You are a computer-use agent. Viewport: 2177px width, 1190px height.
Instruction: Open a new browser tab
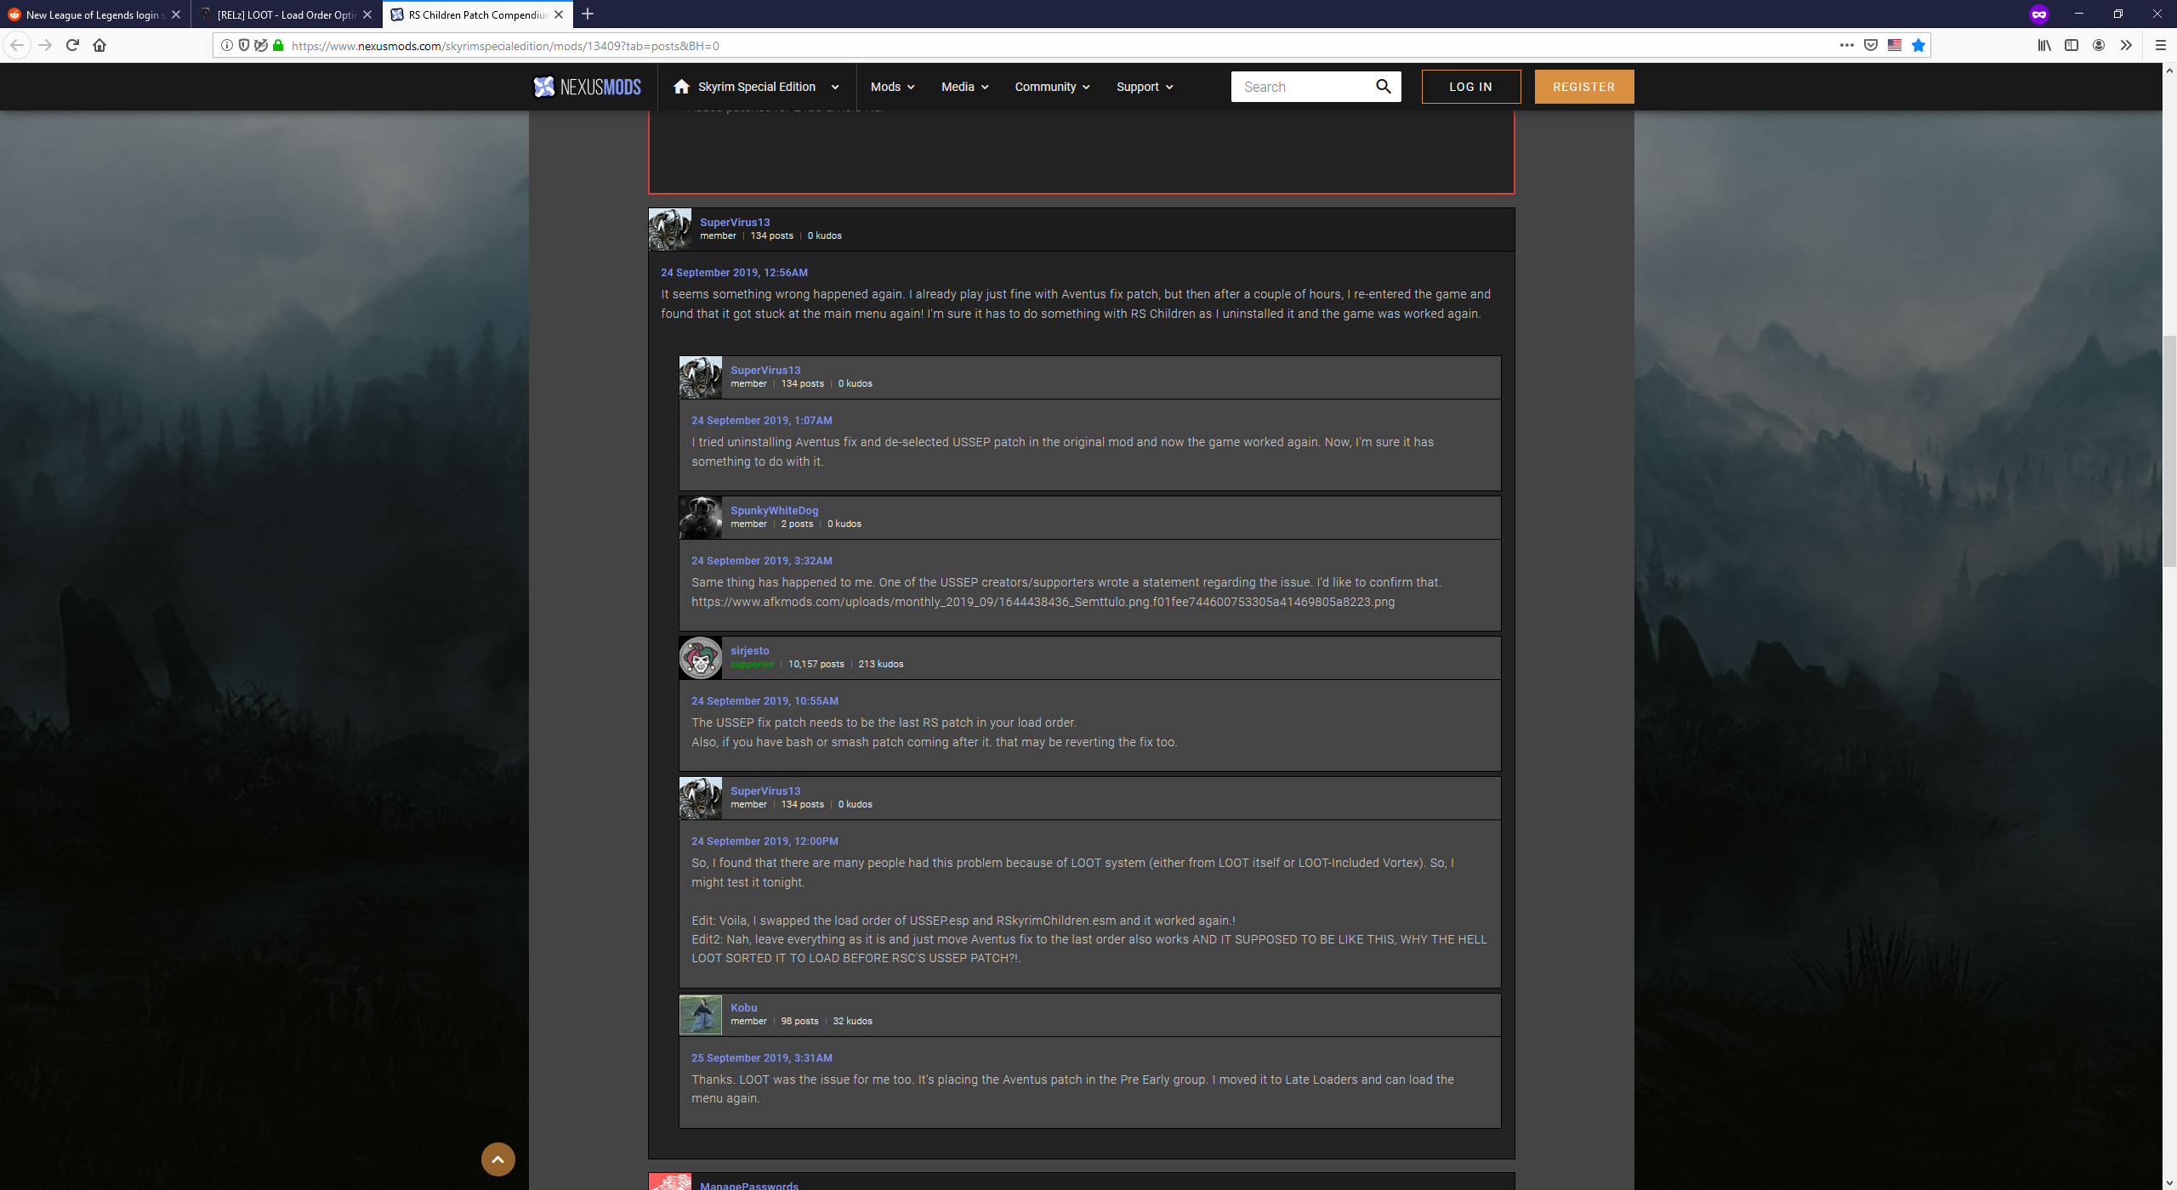click(x=588, y=14)
